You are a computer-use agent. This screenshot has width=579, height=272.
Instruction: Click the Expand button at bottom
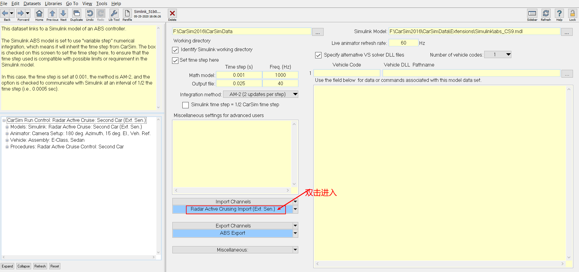click(x=8, y=266)
